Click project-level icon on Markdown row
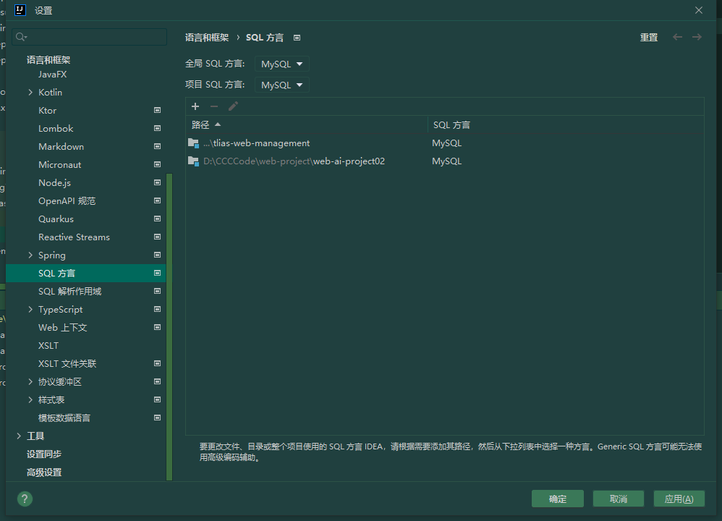 coord(157,146)
